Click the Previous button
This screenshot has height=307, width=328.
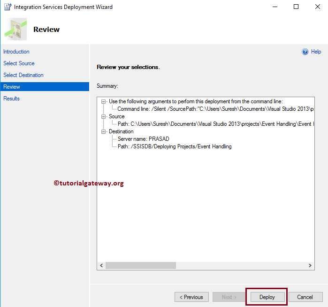coord(191,297)
